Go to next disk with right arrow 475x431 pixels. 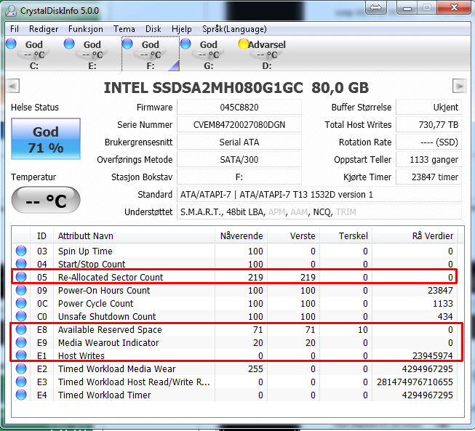pos(459,86)
